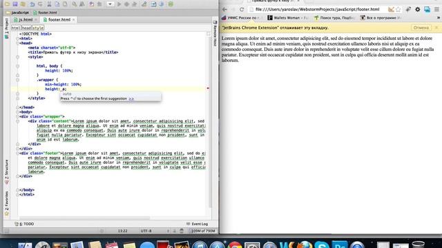The height and width of the screenshot is (248, 442).
Task: Click the Replace icon beside Find
Action: pos(82,4)
